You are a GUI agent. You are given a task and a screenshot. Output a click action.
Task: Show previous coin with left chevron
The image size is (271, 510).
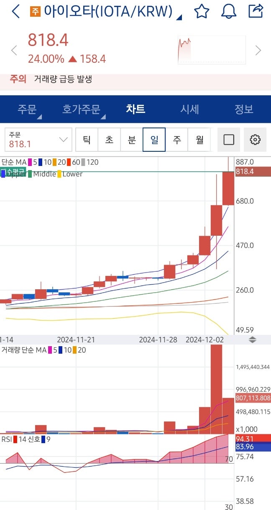tap(14, 51)
